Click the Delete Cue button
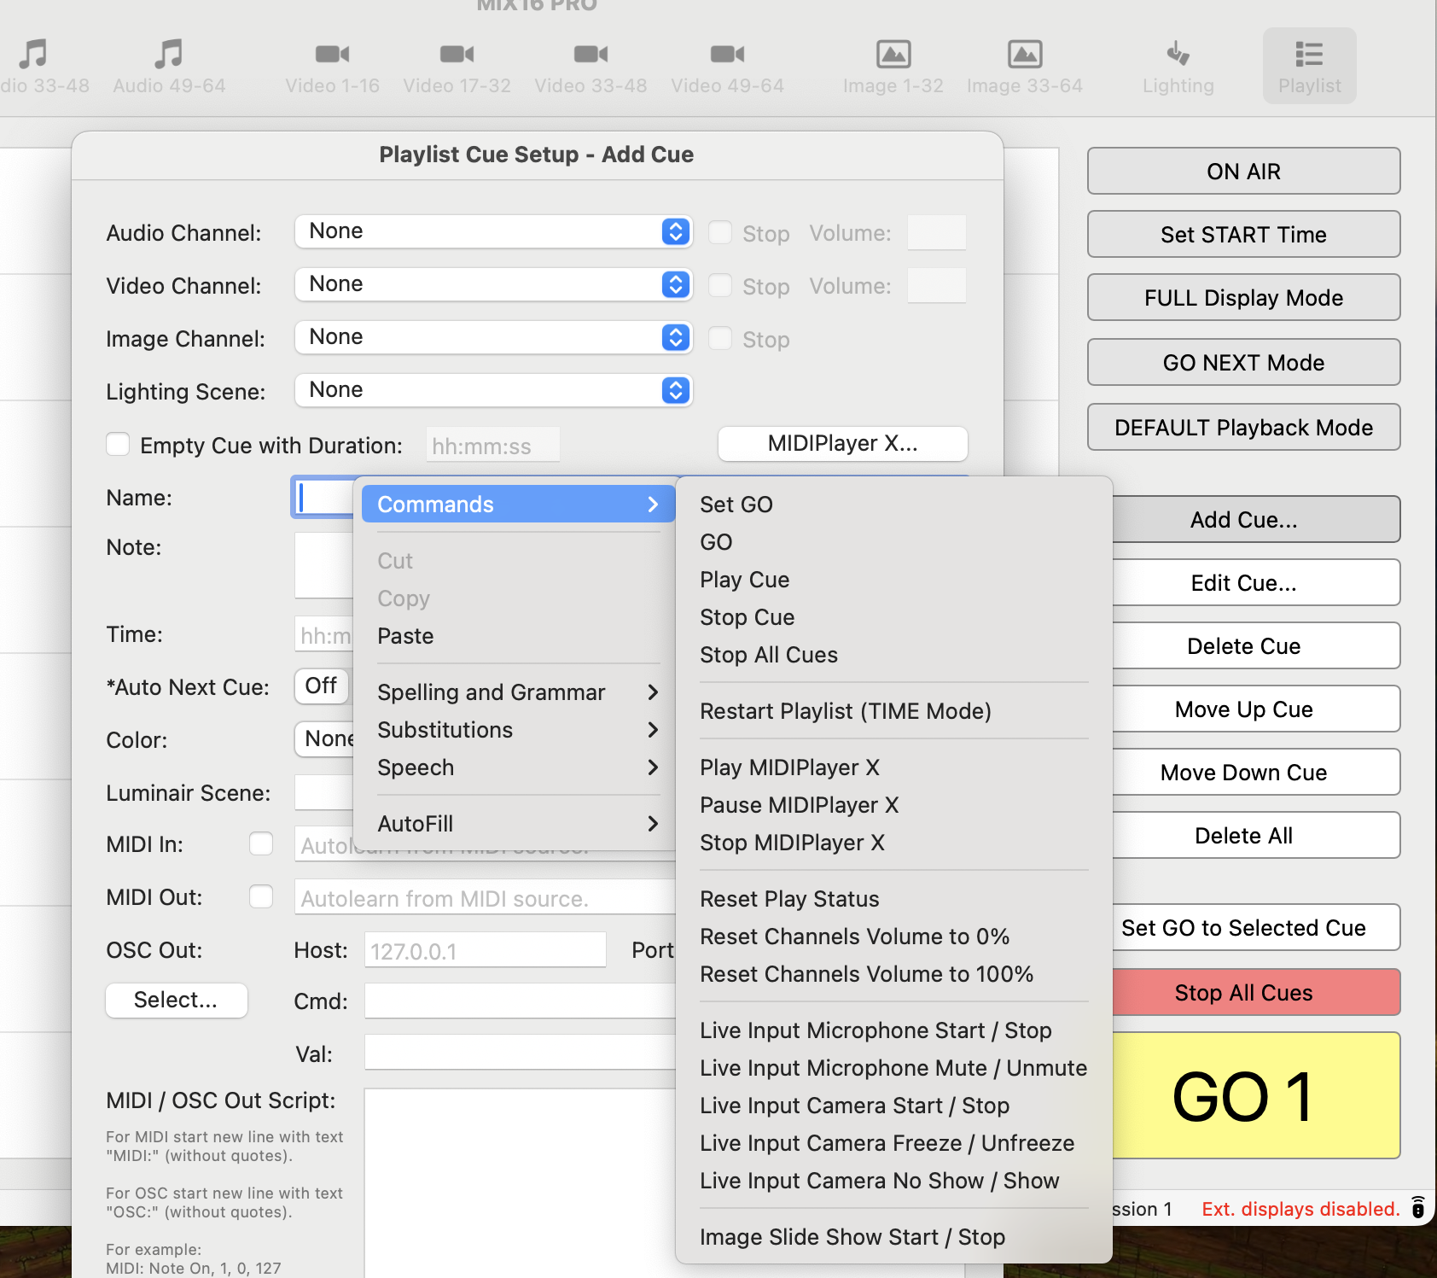Screen dimensions: 1437x1278 tap(1255, 646)
